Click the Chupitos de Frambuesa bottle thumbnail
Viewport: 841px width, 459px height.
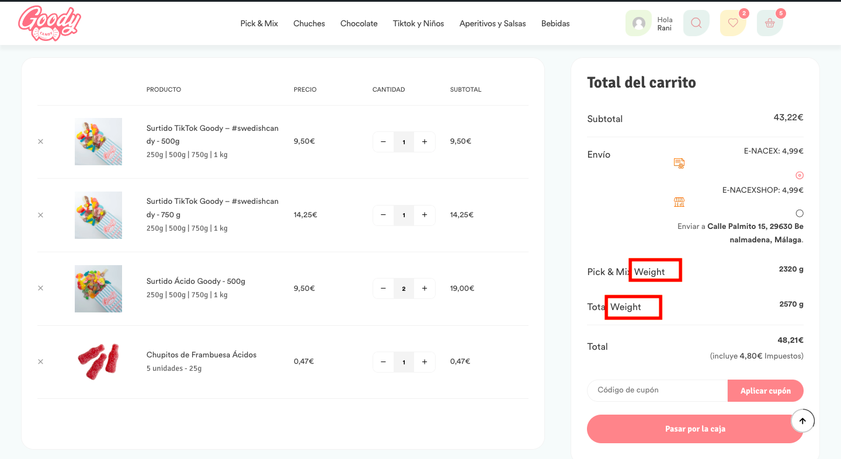(x=98, y=361)
